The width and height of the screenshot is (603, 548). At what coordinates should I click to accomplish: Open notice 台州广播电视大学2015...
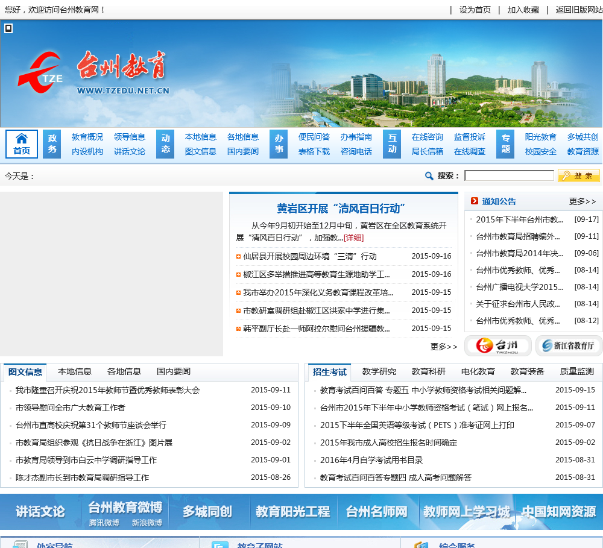tap(520, 287)
